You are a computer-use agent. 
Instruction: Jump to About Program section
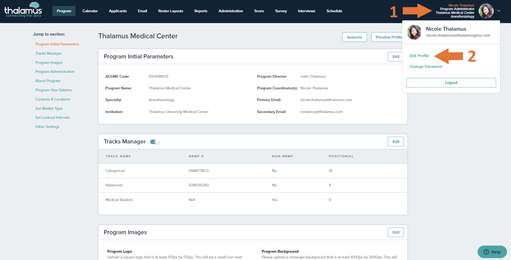tap(48, 81)
